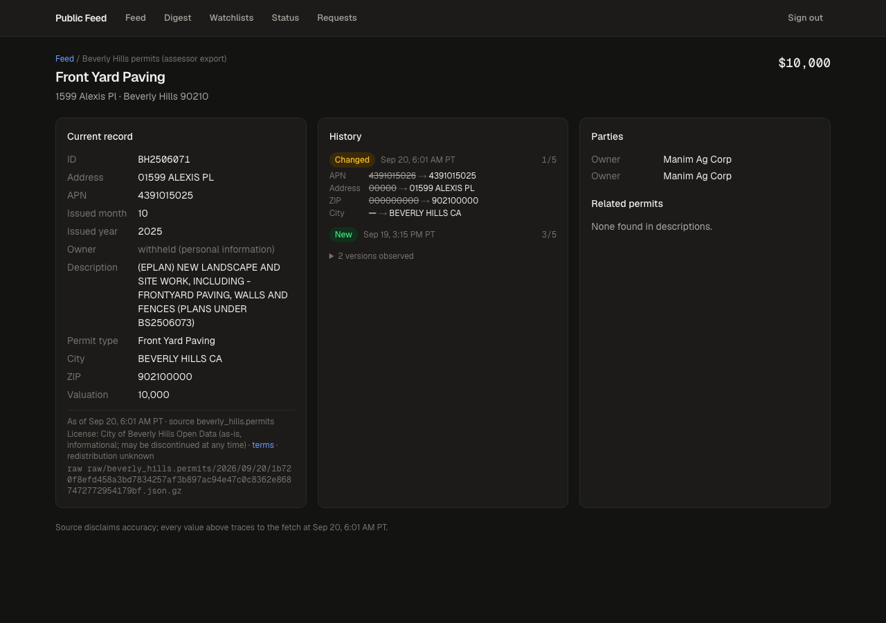Click the Changed badge in History

click(x=352, y=160)
